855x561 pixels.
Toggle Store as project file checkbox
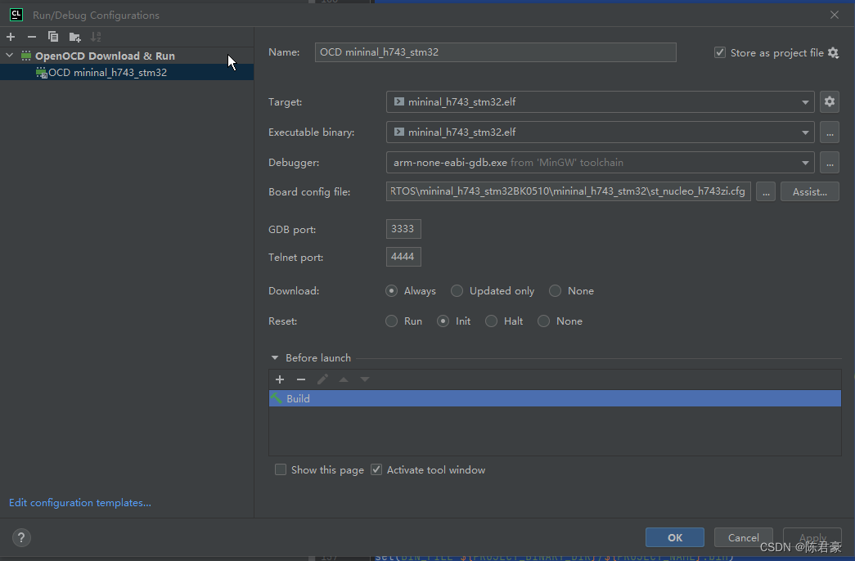coord(720,52)
